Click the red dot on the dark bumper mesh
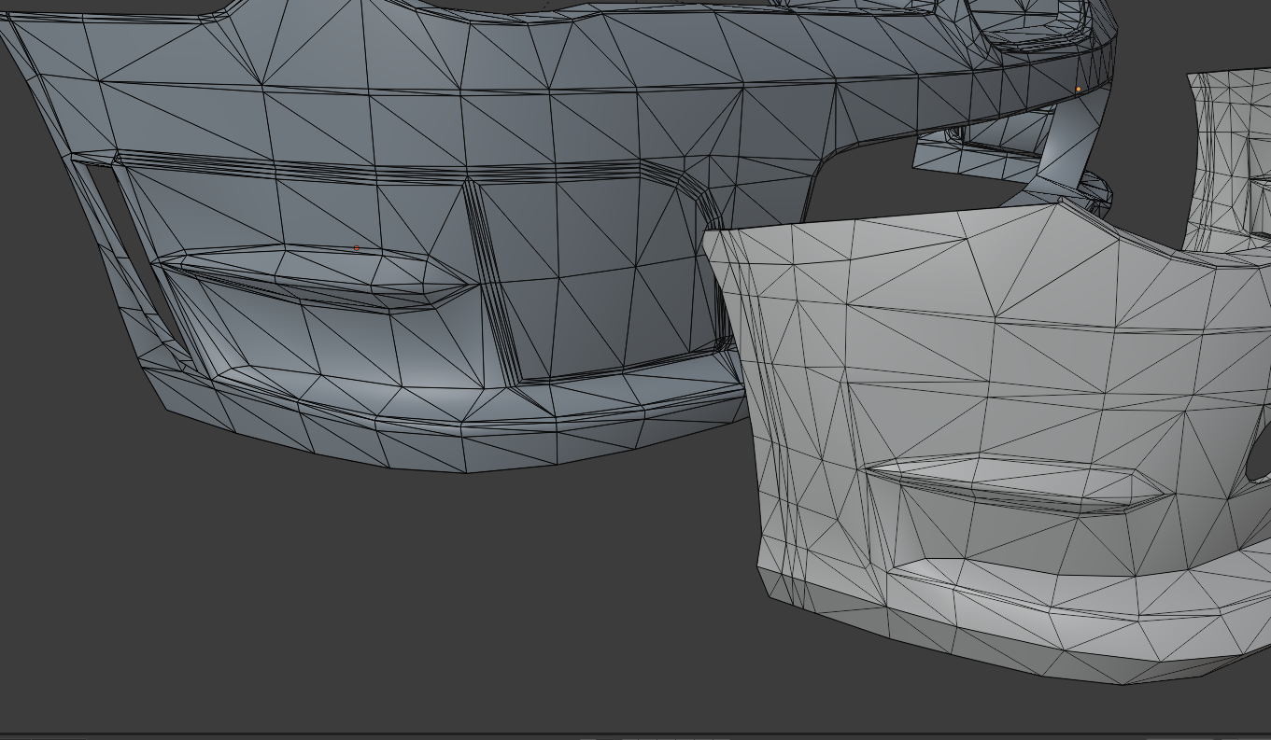The width and height of the screenshot is (1271, 740). coord(357,248)
